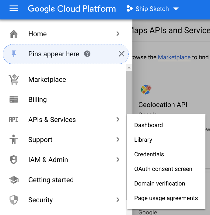Click the Geolocation API logo
The height and width of the screenshot is (215, 210).
tap(146, 89)
